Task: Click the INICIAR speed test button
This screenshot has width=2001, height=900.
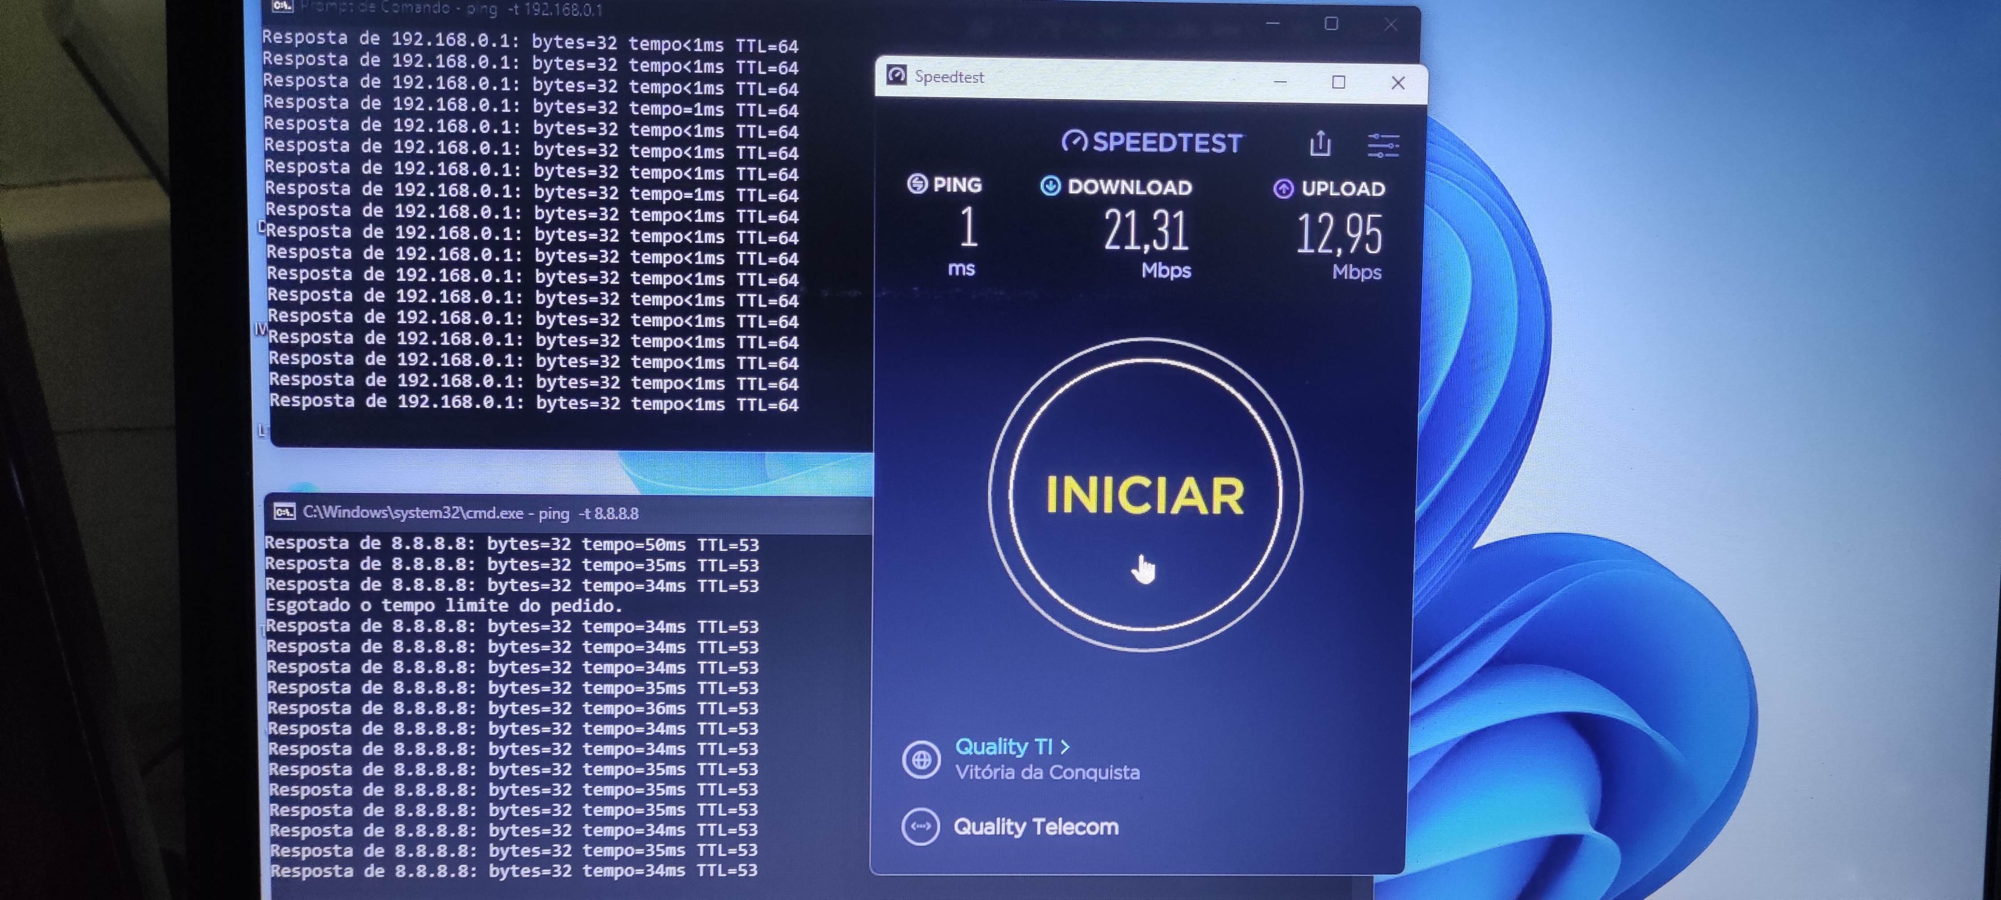Action: tap(1144, 495)
